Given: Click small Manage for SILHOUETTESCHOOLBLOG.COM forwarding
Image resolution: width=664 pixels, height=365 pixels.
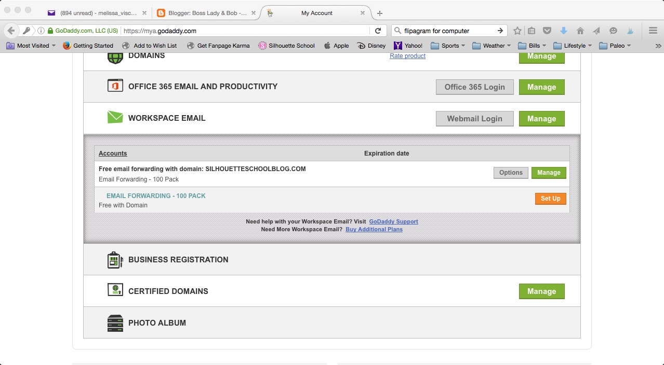Looking at the screenshot, I should click(549, 173).
